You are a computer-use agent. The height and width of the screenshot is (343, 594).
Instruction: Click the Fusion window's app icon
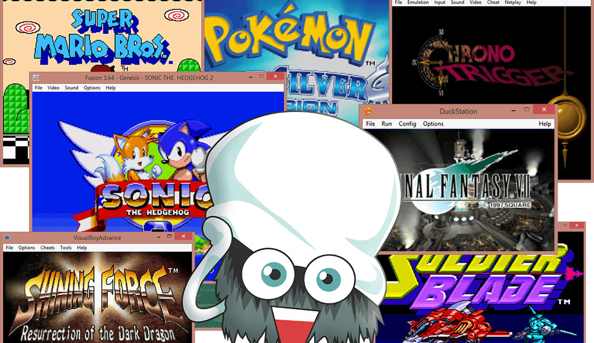coord(36,78)
